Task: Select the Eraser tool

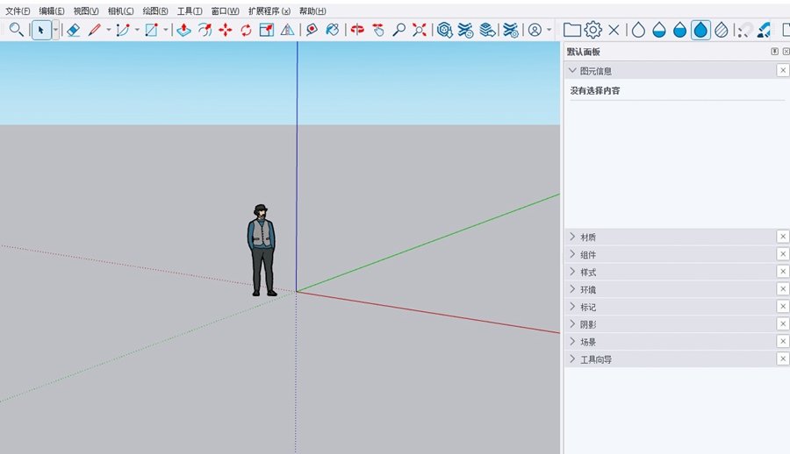Action: [74, 30]
